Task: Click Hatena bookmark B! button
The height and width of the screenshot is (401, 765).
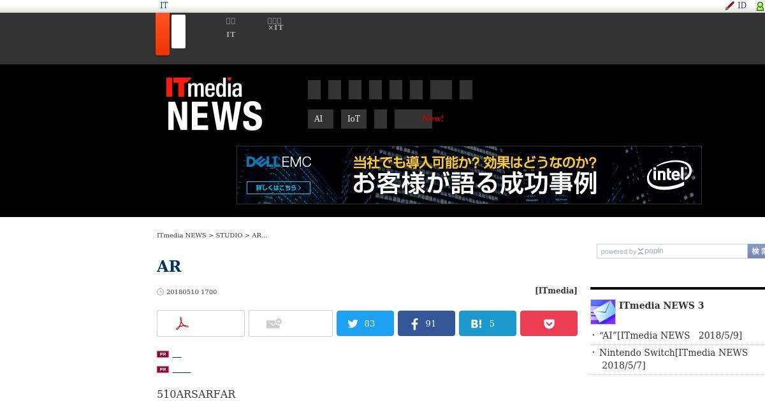Action: click(488, 323)
